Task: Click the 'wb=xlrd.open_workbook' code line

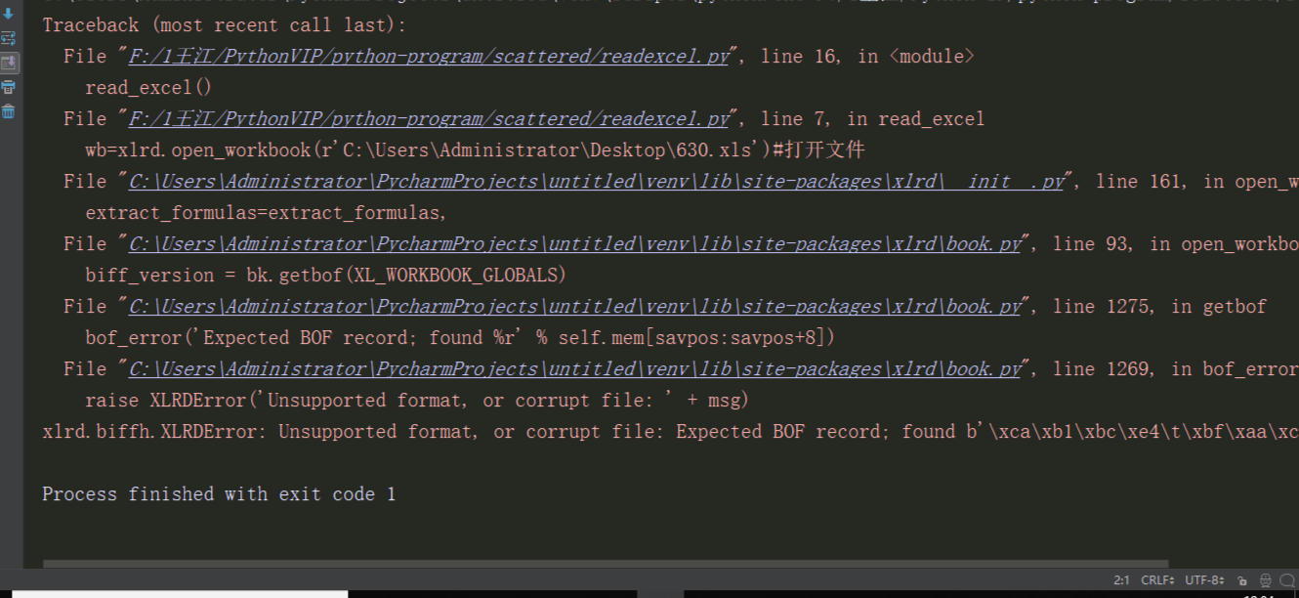Action: pyautogui.click(x=475, y=150)
